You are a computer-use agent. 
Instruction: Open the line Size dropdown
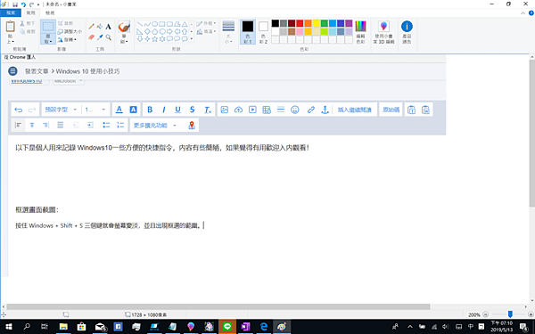pos(228,32)
